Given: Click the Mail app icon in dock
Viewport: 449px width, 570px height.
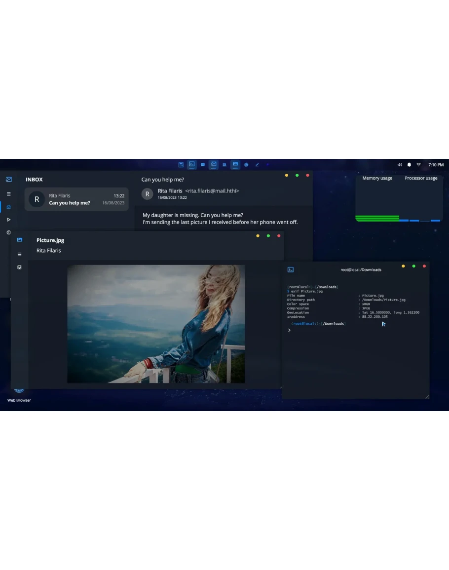Looking at the screenshot, I should tap(214, 164).
